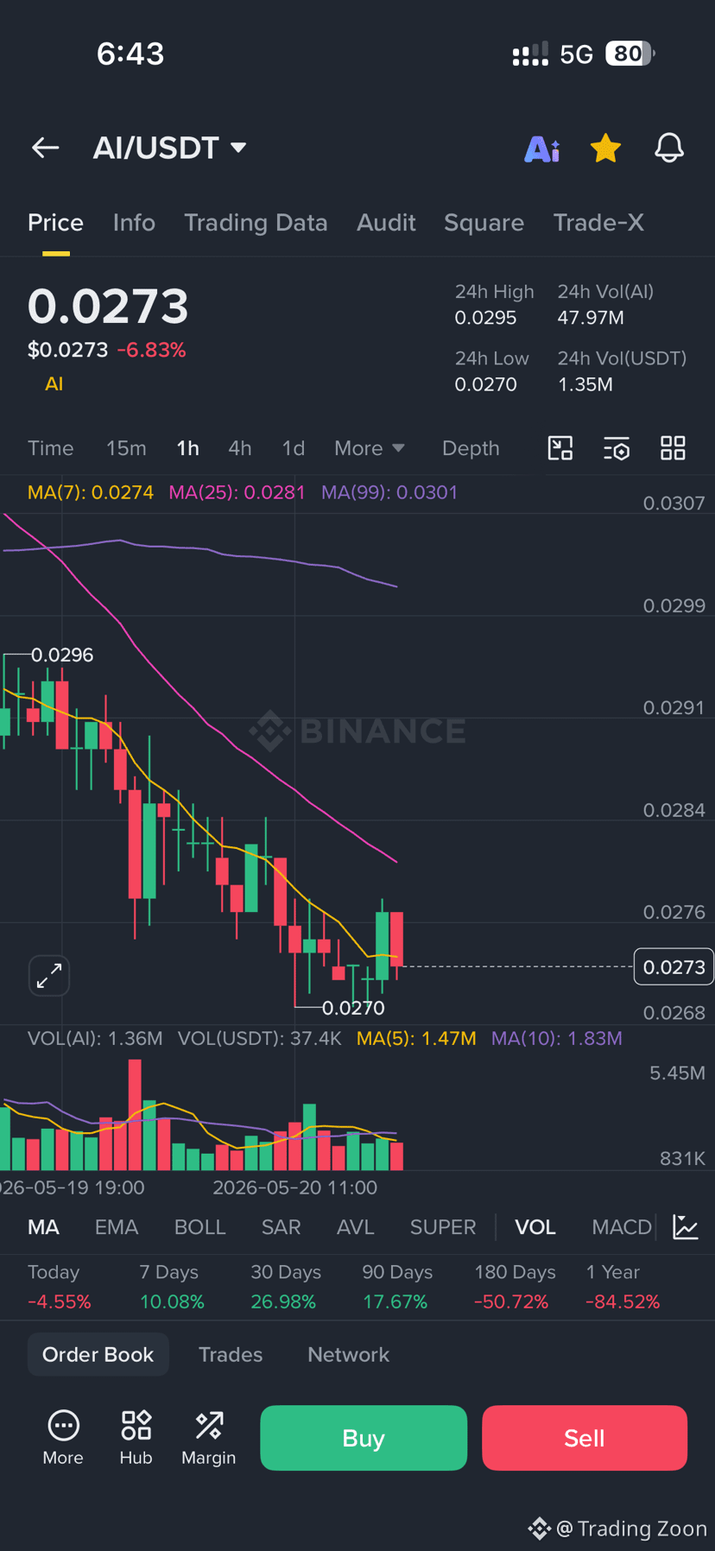
Task: Tap the 5G signal indicator
Action: 576,54
